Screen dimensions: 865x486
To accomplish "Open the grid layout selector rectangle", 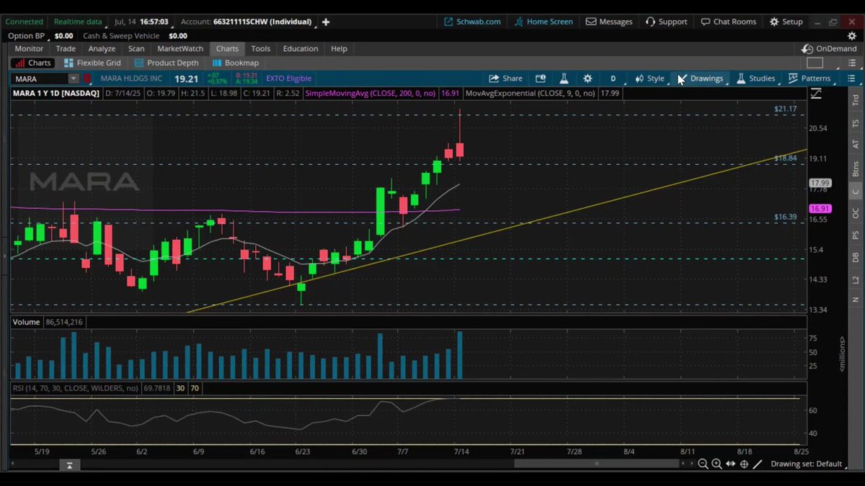I will click(x=815, y=63).
